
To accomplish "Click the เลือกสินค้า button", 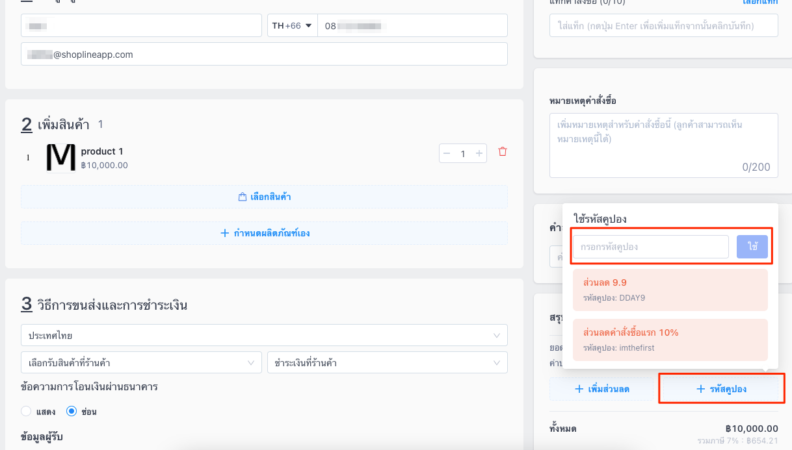I will pos(264,197).
